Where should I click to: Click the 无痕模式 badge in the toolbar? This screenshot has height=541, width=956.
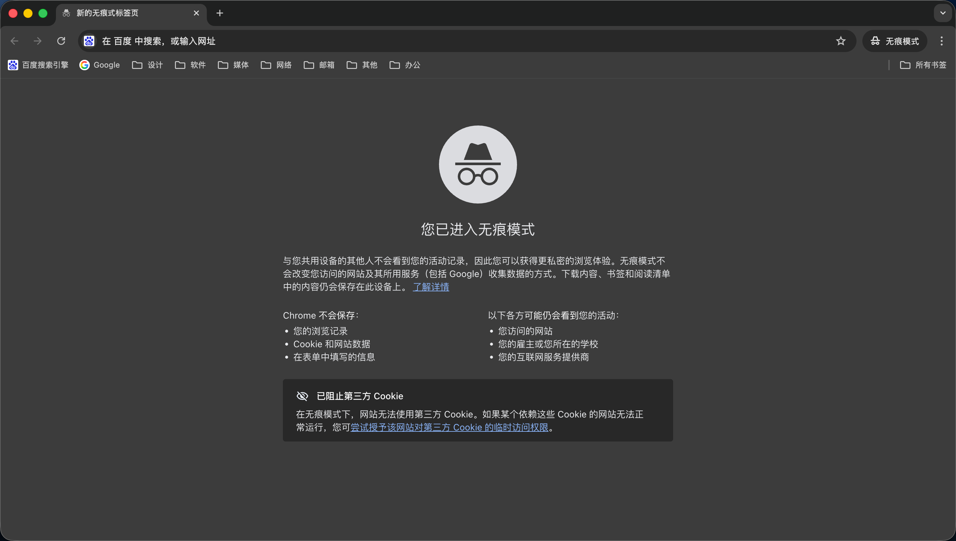[895, 41]
